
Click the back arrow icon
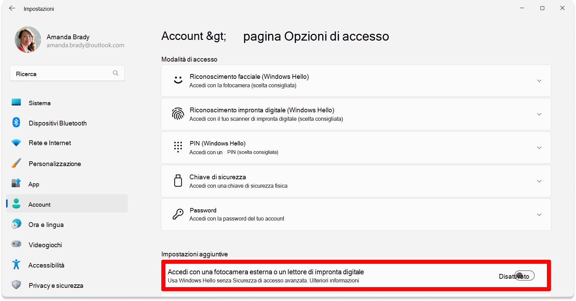(12, 8)
